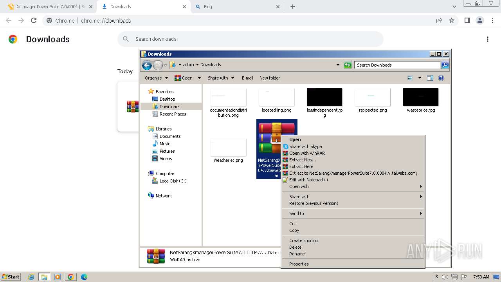Click the New folder button

pos(270,78)
